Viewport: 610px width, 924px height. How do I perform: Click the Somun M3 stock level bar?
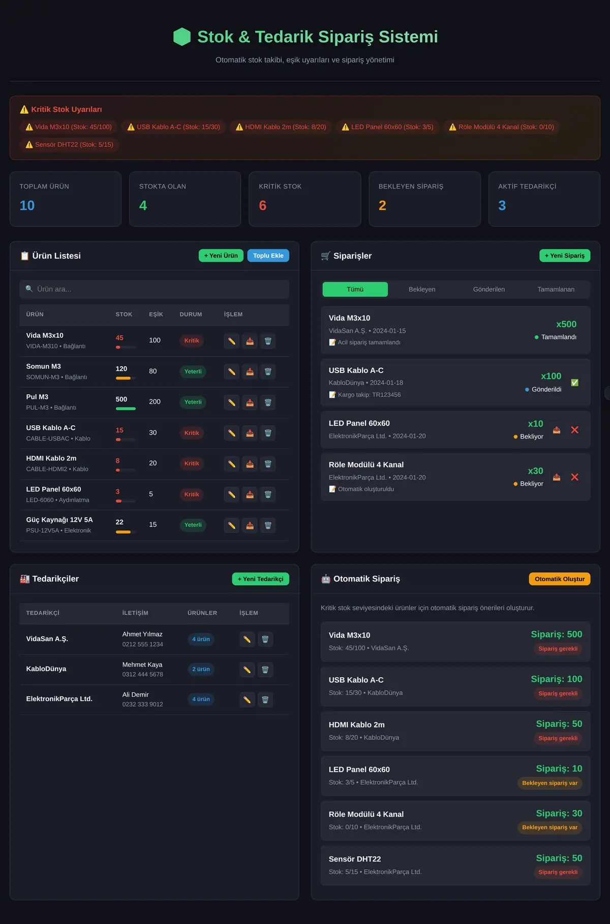(126, 378)
